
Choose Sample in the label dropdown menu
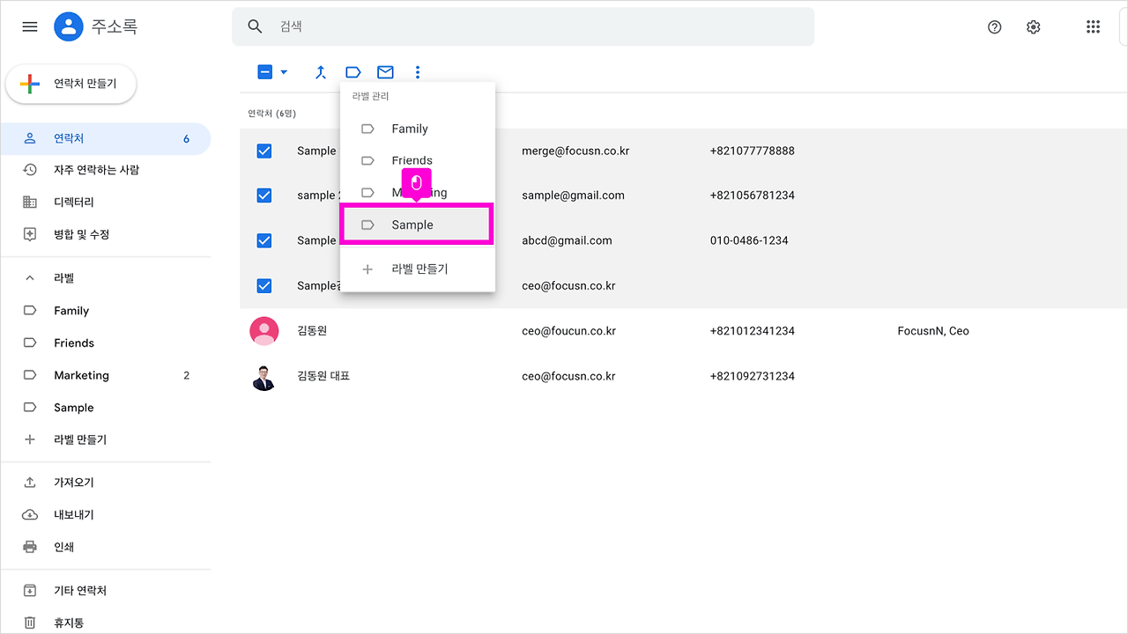point(418,225)
